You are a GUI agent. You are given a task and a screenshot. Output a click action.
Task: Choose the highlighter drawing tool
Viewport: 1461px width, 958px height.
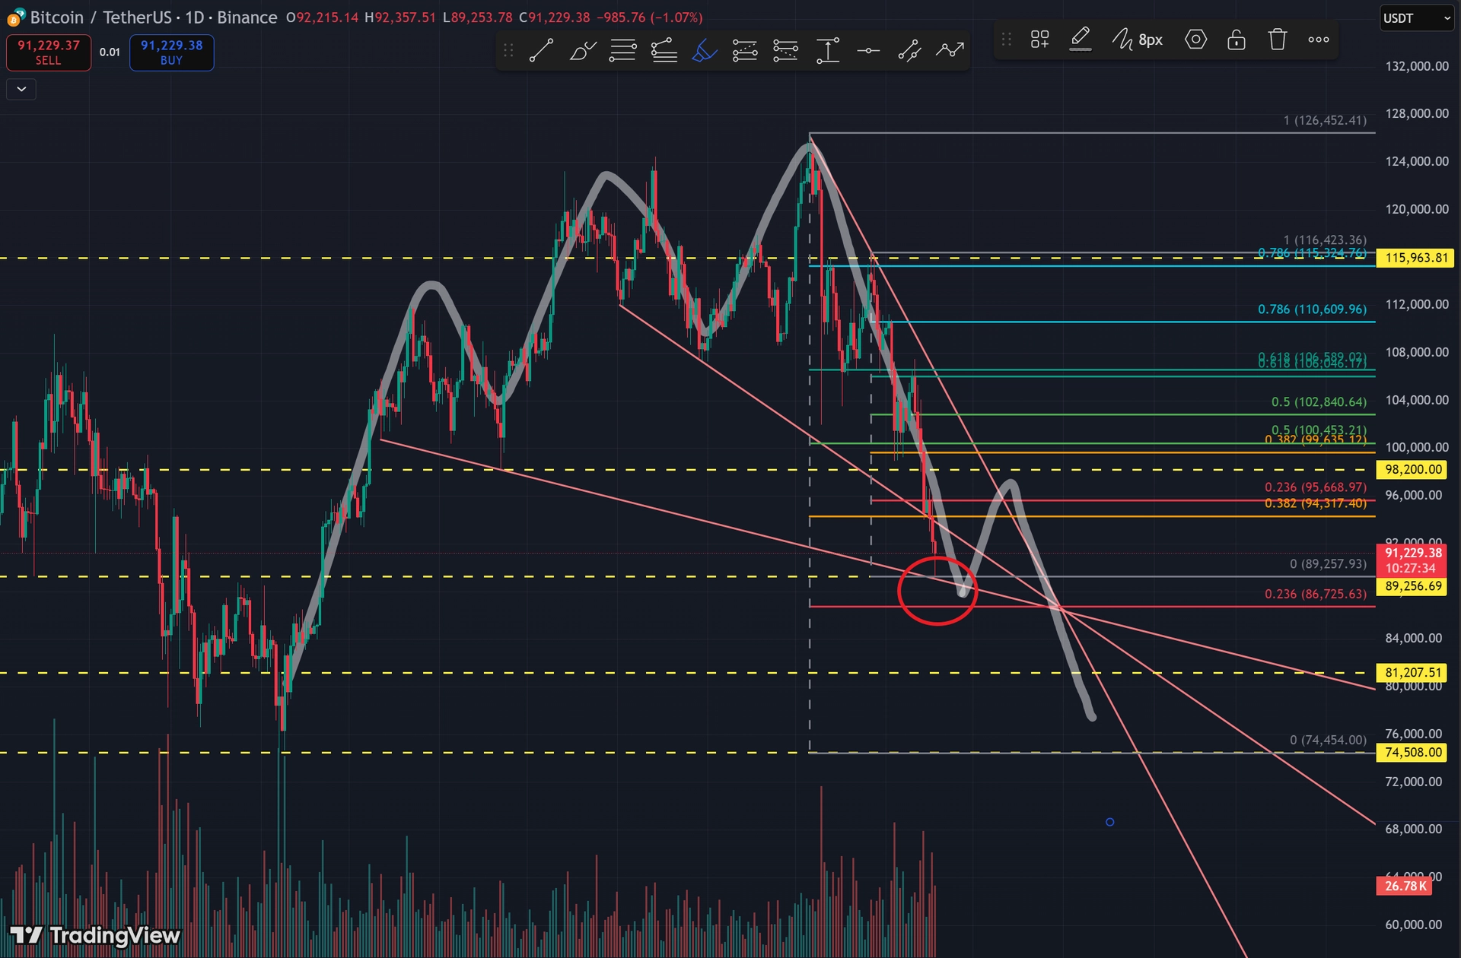(x=705, y=51)
